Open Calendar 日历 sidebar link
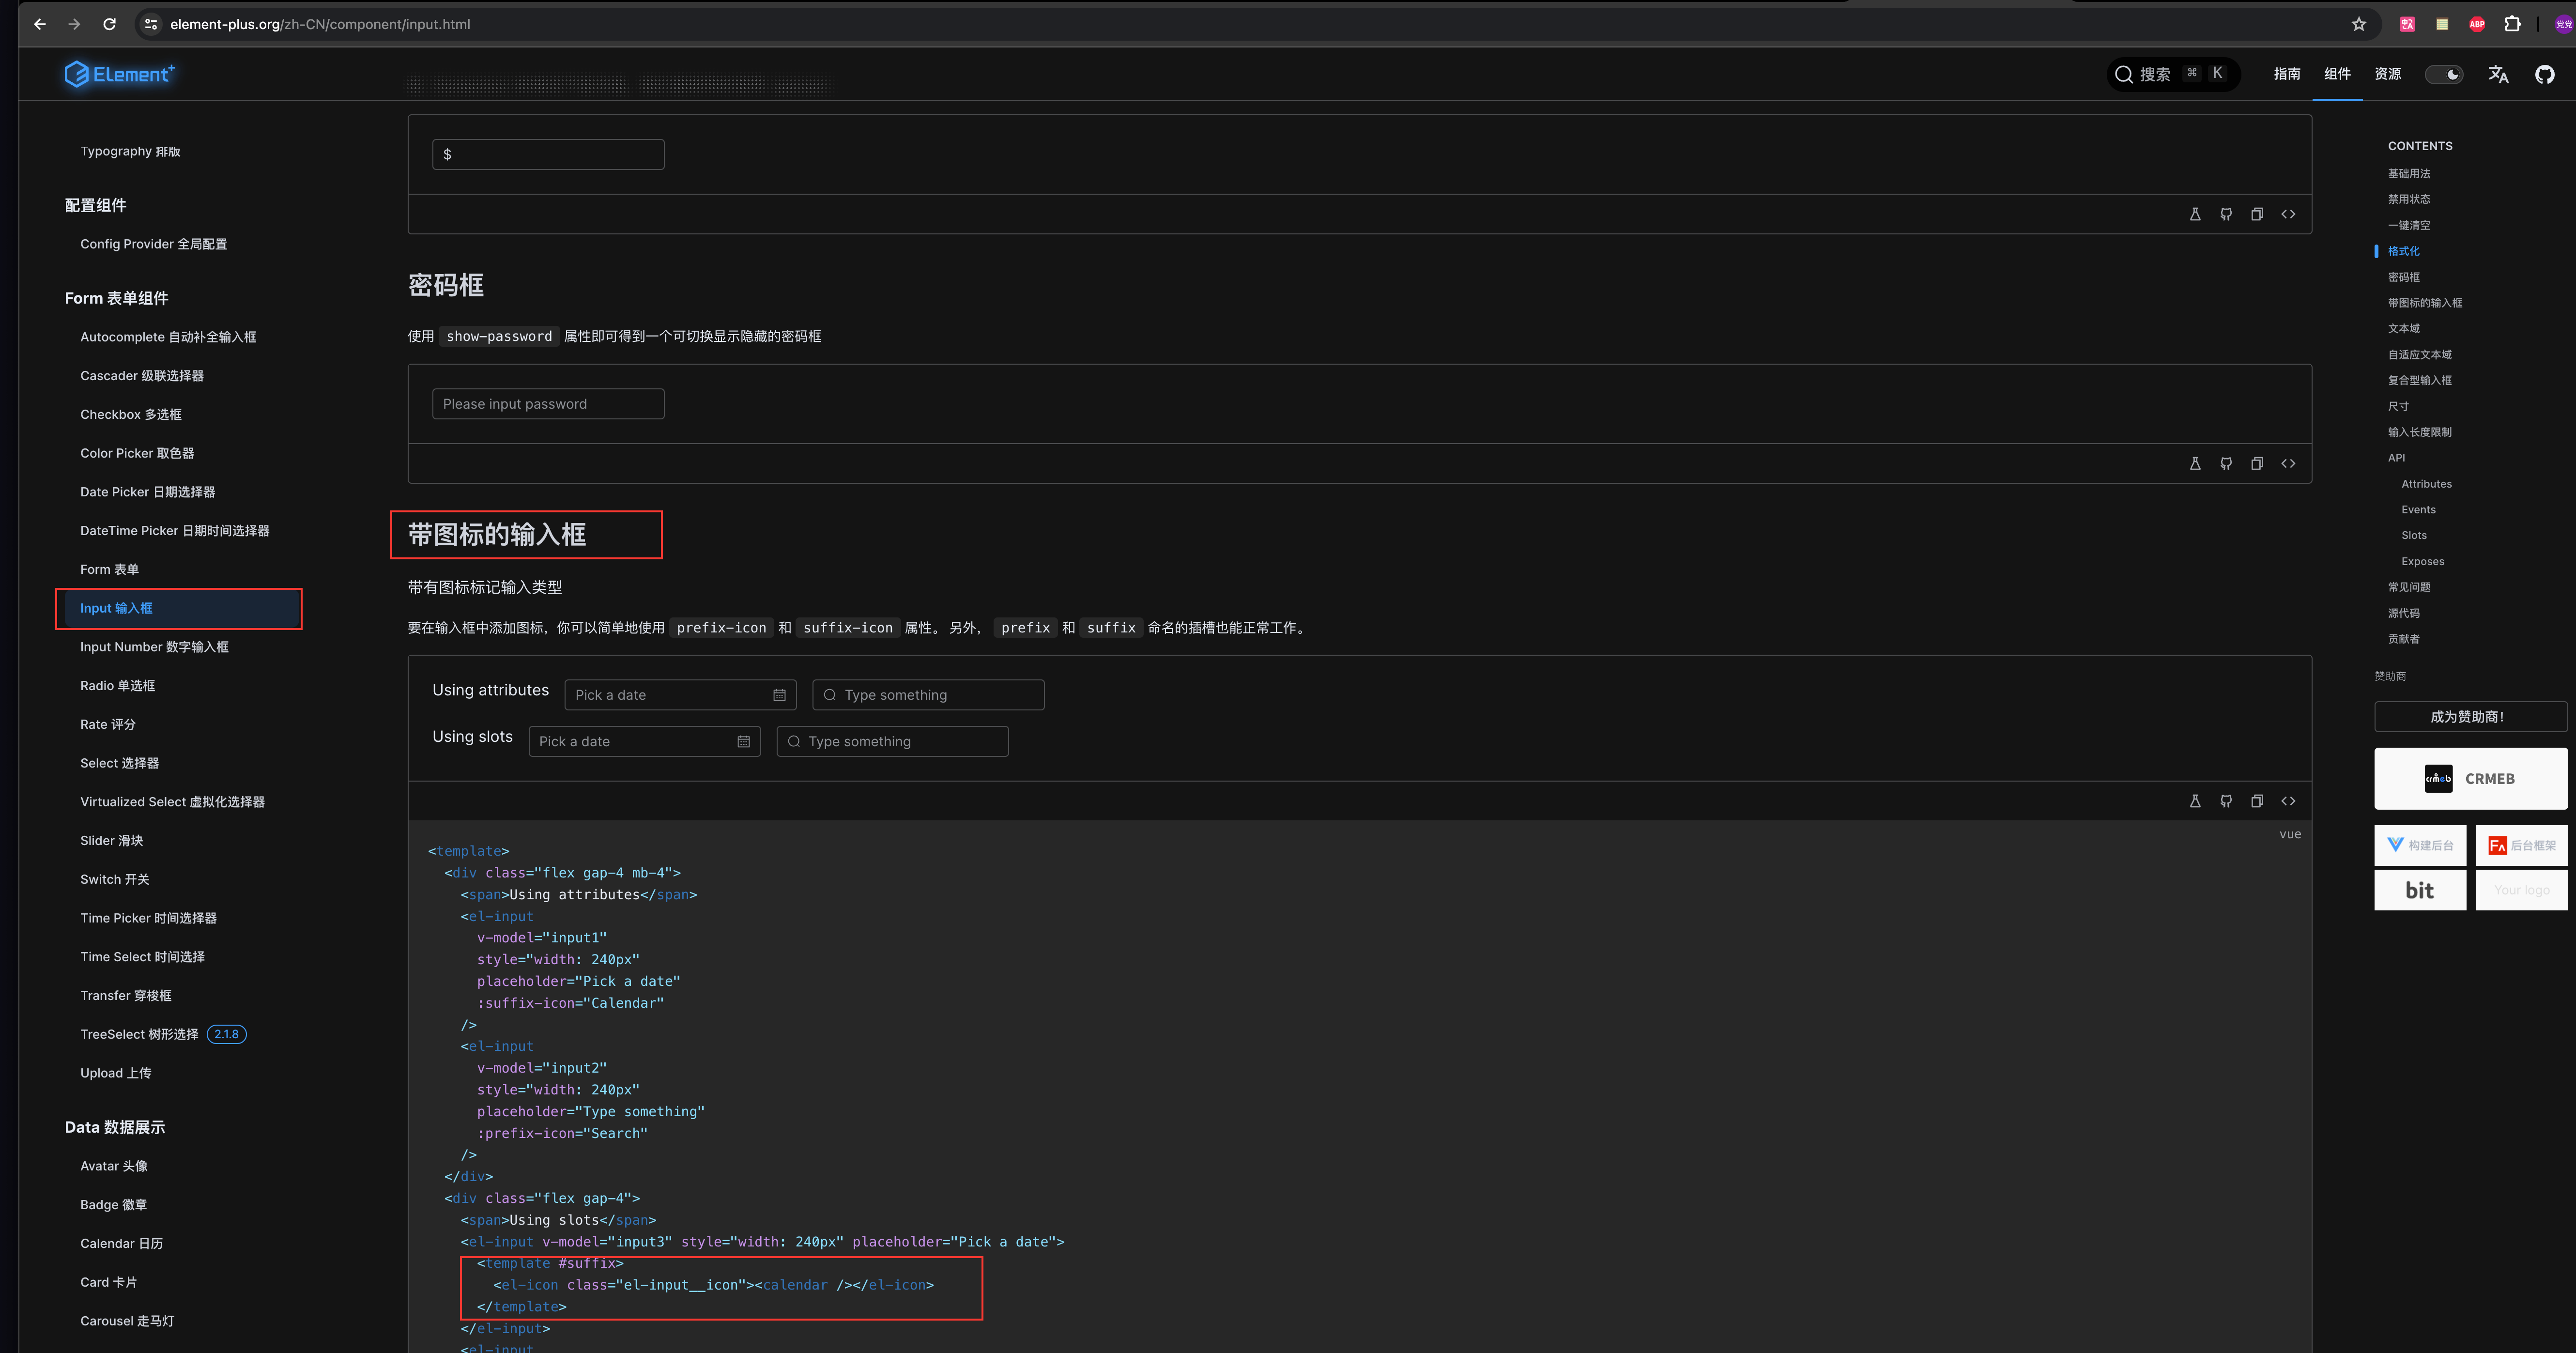This screenshot has height=1353, width=2576. click(122, 1243)
